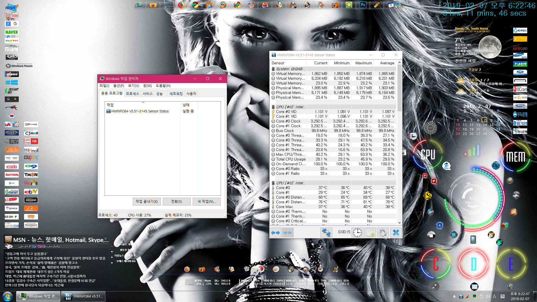
Task: Sort tasks by 상태 column header
Action: point(189,105)
